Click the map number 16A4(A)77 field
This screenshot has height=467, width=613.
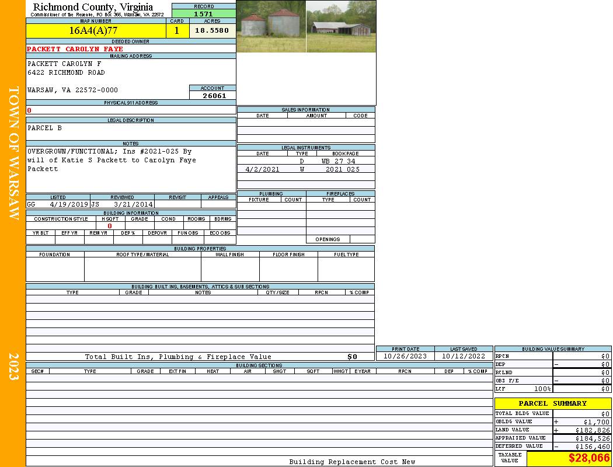93,30
